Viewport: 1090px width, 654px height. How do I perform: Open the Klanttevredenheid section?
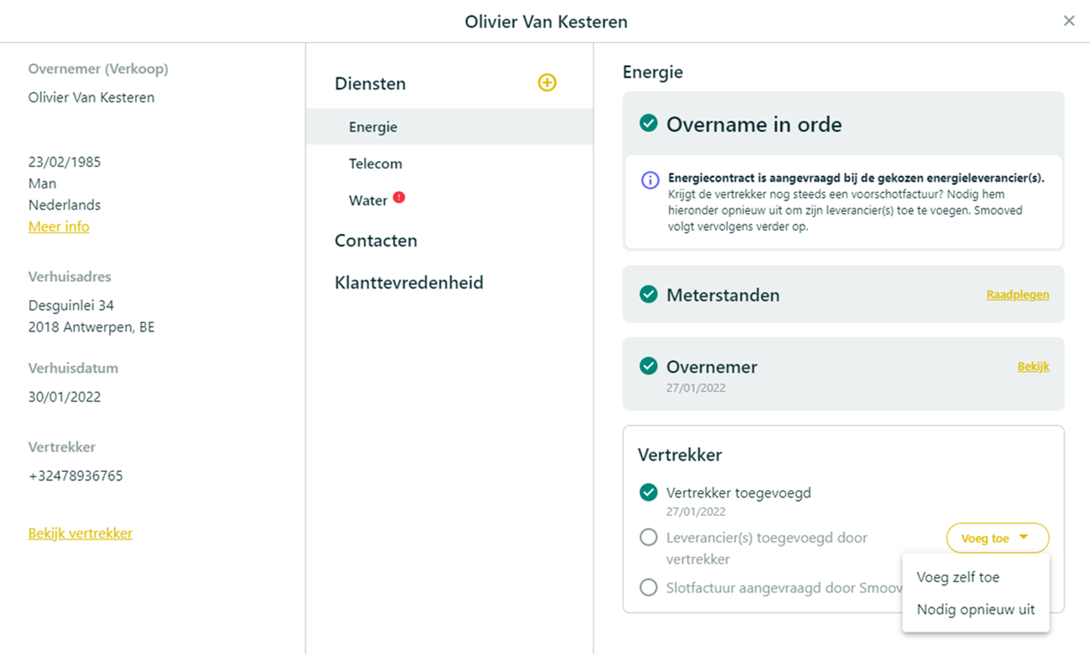(x=409, y=283)
